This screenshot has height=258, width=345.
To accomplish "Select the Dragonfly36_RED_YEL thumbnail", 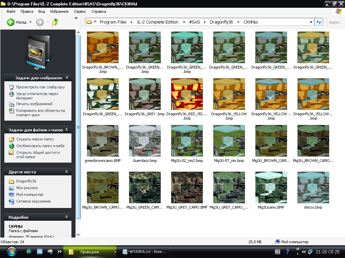I will [187, 94].
